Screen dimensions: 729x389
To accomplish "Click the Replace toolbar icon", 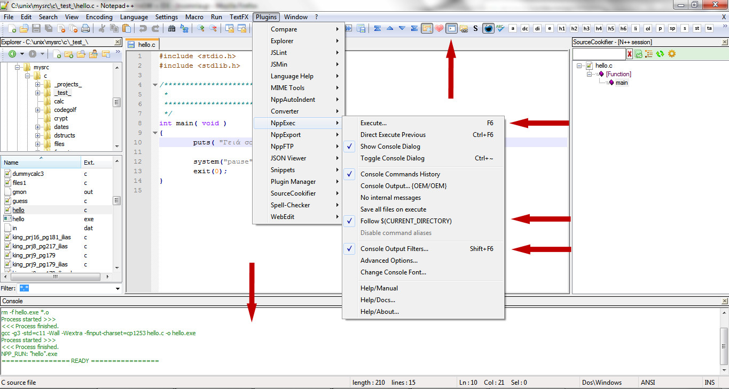I will click(x=184, y=29).
